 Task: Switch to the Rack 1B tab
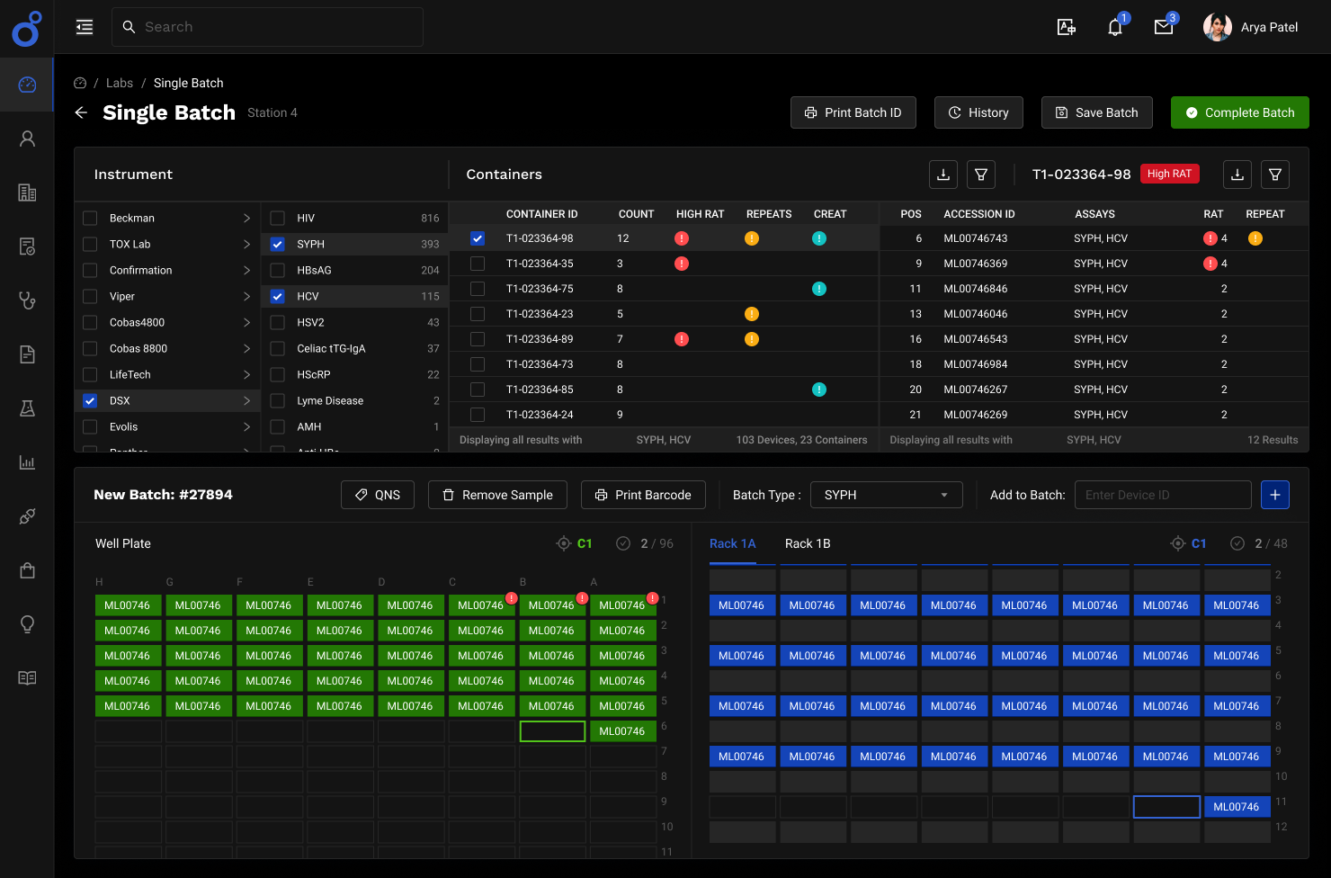pos(808,543)
